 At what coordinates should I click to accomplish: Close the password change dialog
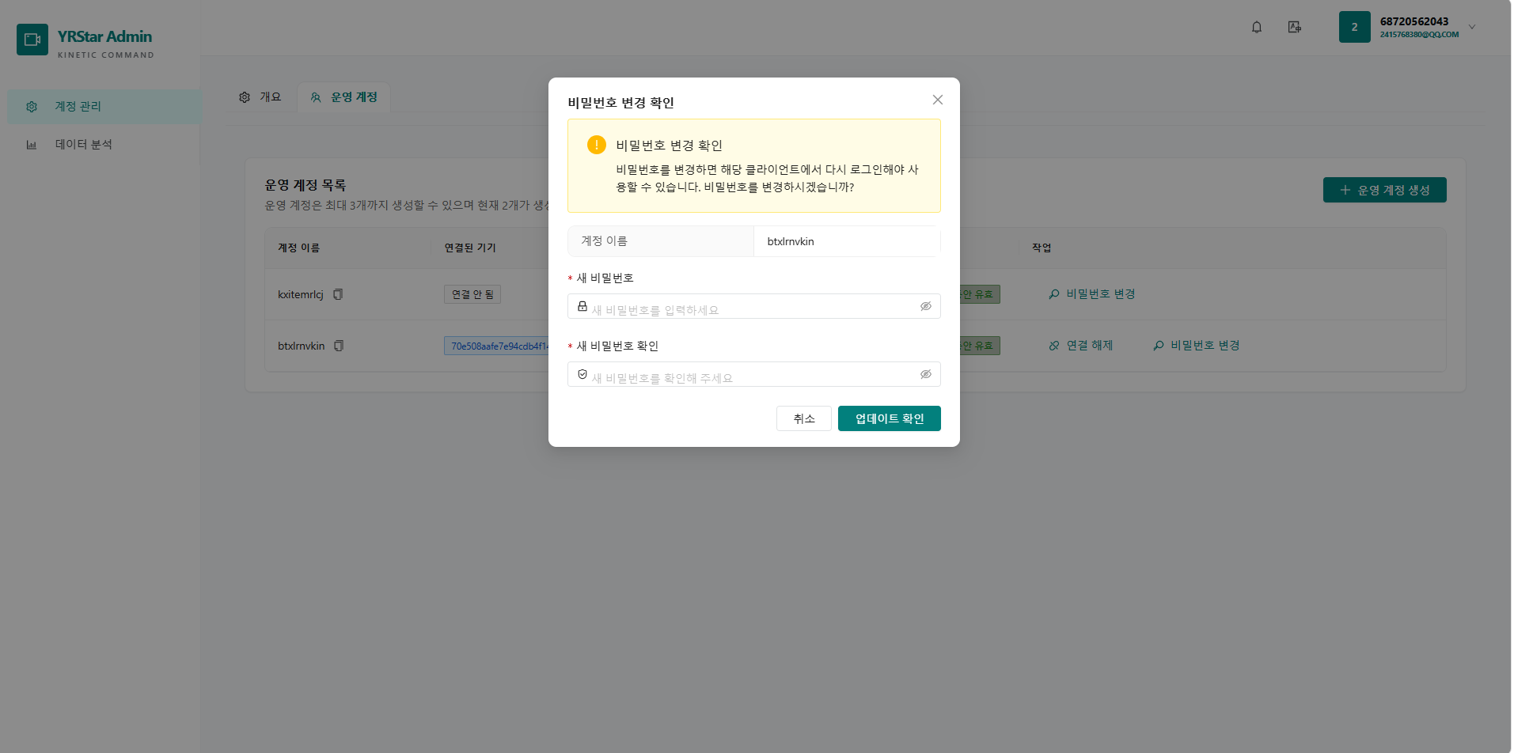pyautogui.click(x=937, y=100)
